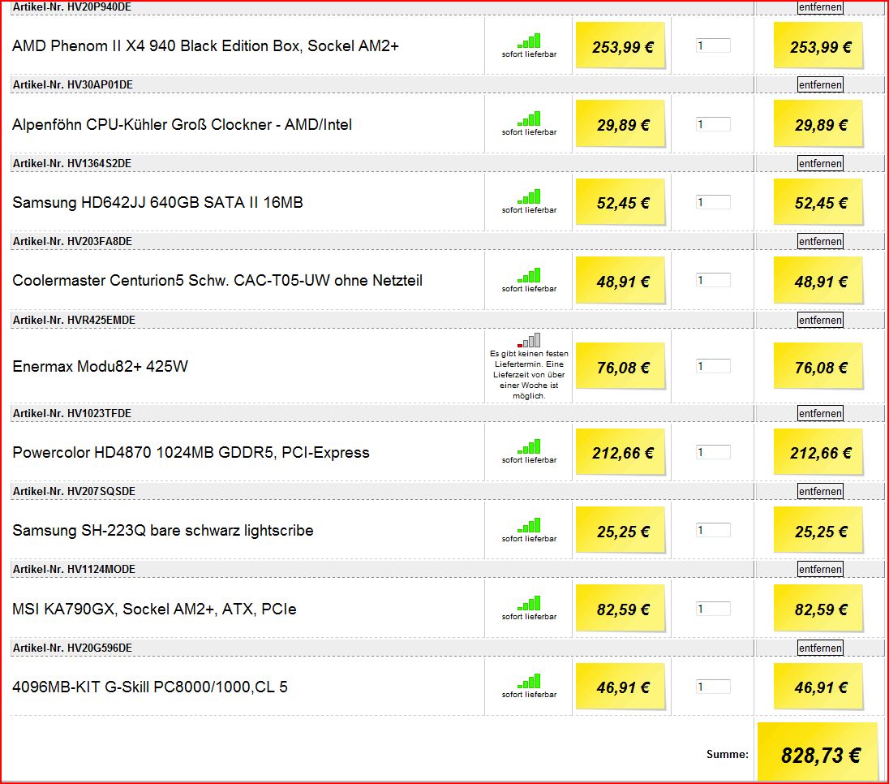Click unit price '76,08 €' left of quantity
This screenshot has height=784, width=889.
(x=622, y=368)
